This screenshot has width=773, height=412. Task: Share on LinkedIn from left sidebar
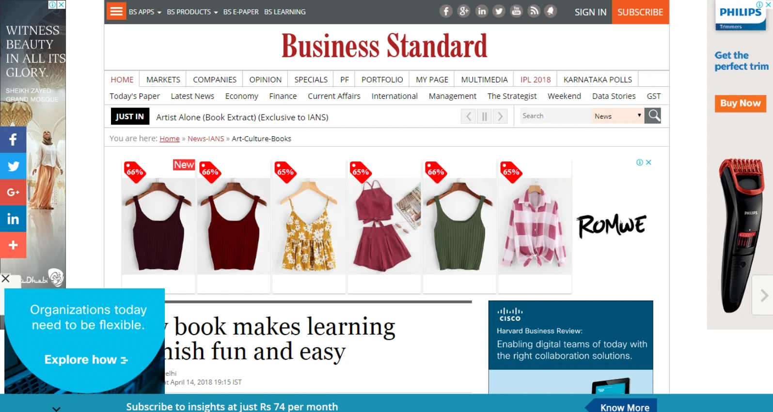point(13,219)
